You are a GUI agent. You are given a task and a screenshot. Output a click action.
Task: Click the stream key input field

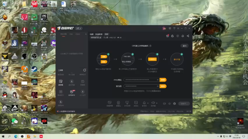(x=142, y=86)
